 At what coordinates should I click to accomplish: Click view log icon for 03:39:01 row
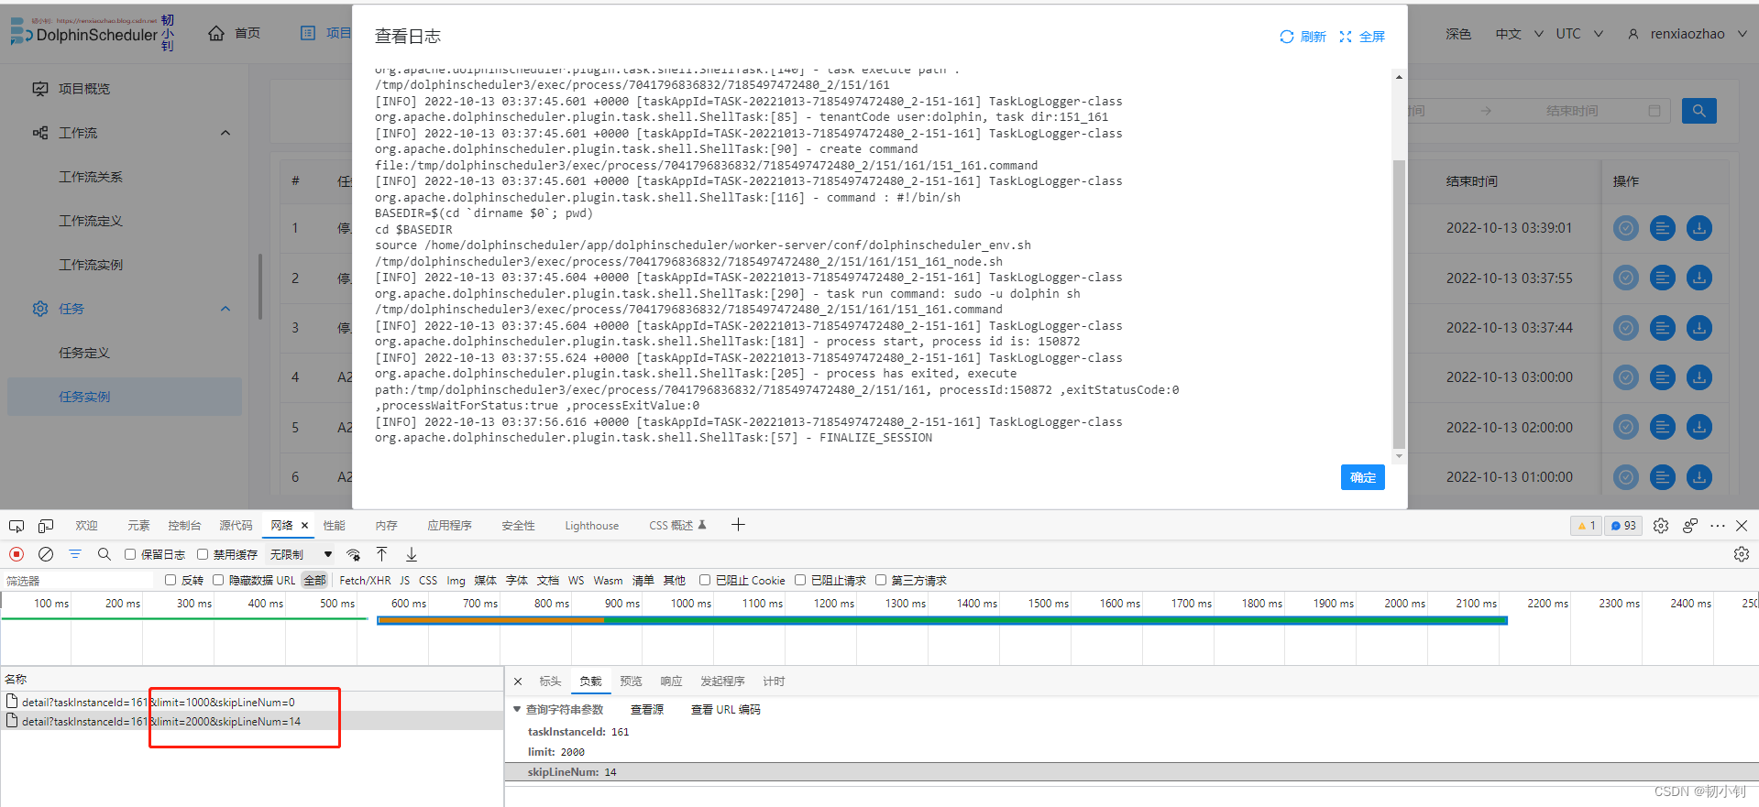click(x=1663, y=228)
